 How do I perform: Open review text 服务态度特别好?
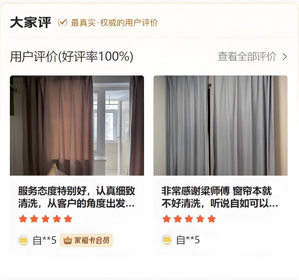pos(77,197)
